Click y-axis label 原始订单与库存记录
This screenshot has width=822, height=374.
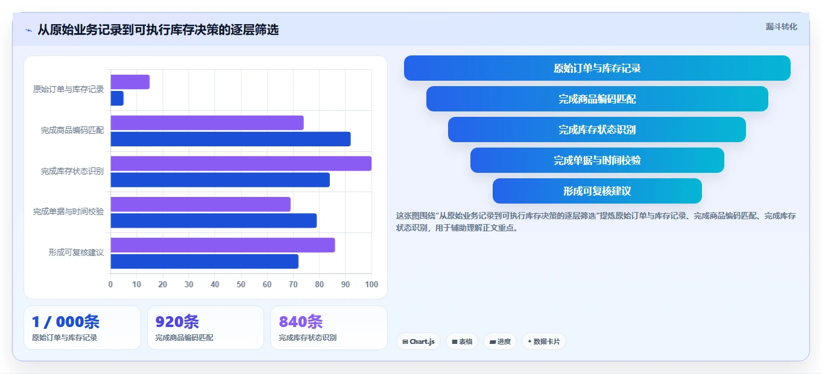(68, 89)
